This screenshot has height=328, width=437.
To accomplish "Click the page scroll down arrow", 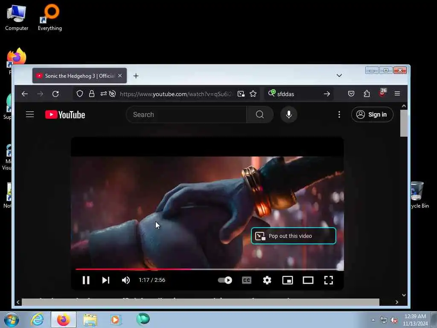I will [404, 295].
